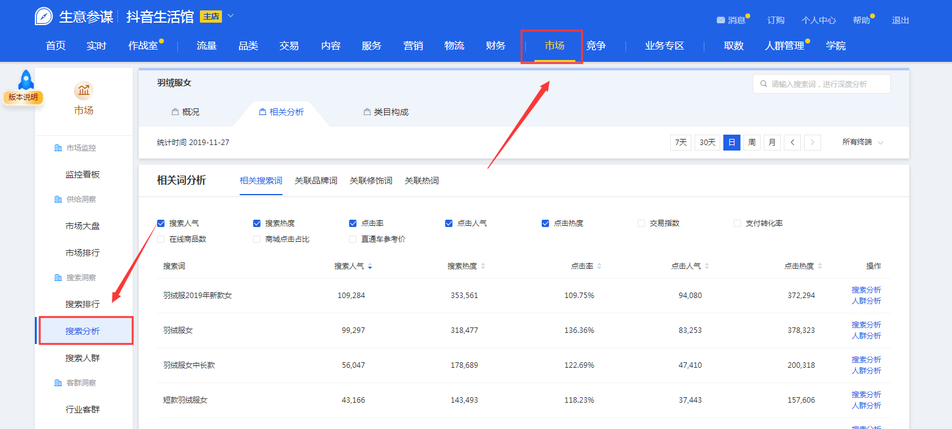Focus the 请输入搜索词 search input
The width and height of the screenshot is (952, 429).
point(822,84)
